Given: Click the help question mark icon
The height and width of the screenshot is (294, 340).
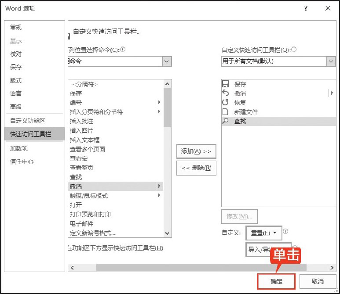Looking at the screenshot, I should pyautogui.click(x=306, y=8).
